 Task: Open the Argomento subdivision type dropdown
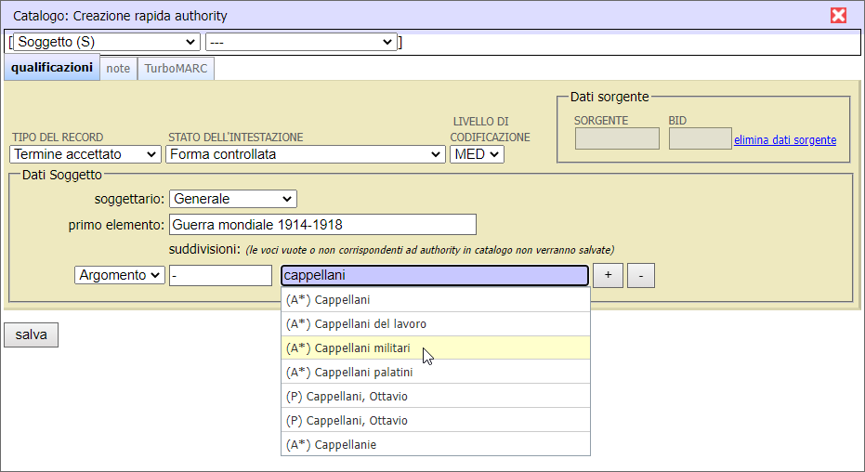(119, 275)
